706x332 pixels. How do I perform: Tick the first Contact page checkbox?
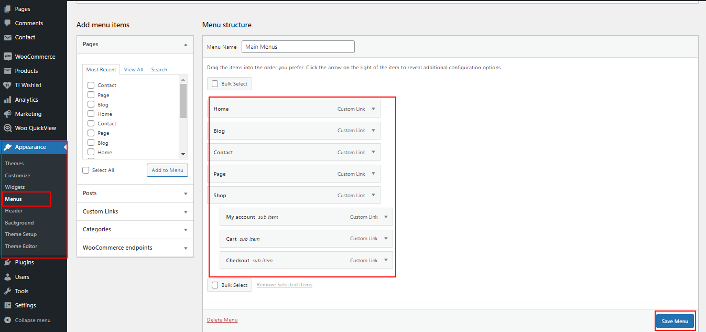pos(91,85)
